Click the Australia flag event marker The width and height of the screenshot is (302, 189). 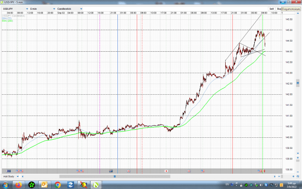(x=111, y=171)
